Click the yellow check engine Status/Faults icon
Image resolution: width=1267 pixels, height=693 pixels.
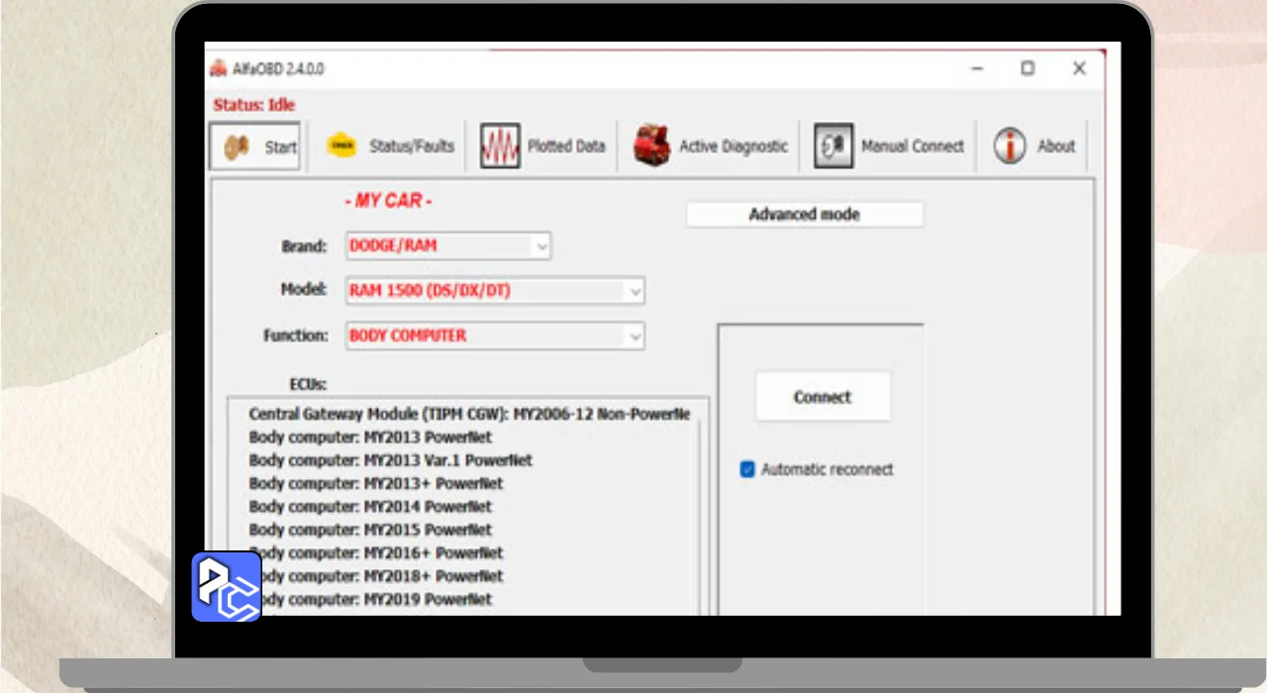(x=341, y=146)
